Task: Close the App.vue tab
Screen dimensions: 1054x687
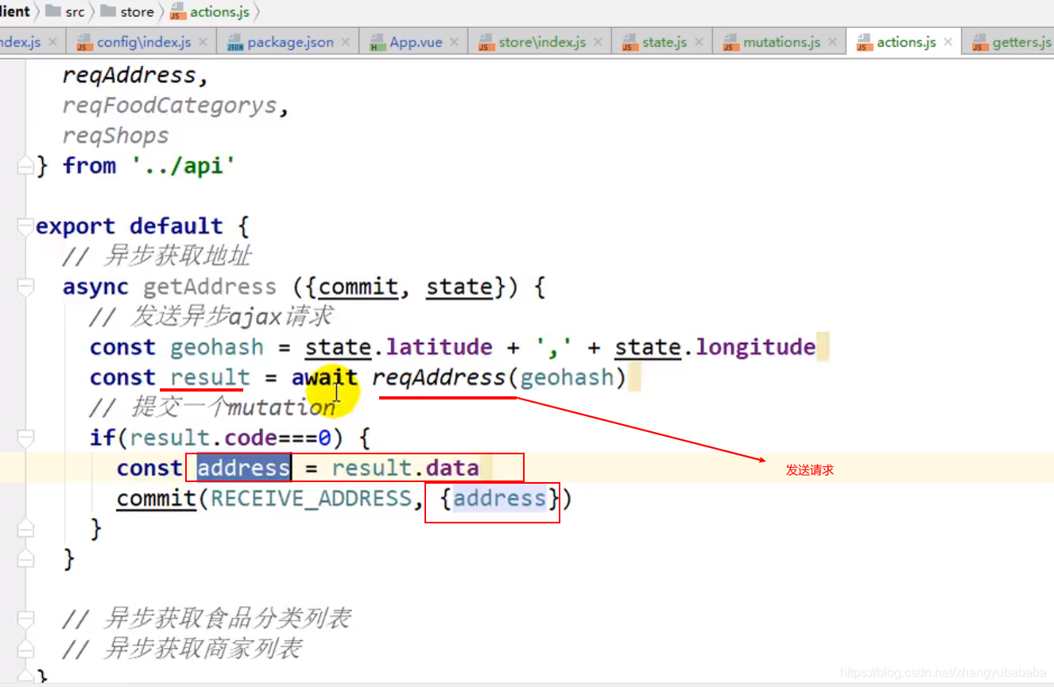Action: pos(454,42)
